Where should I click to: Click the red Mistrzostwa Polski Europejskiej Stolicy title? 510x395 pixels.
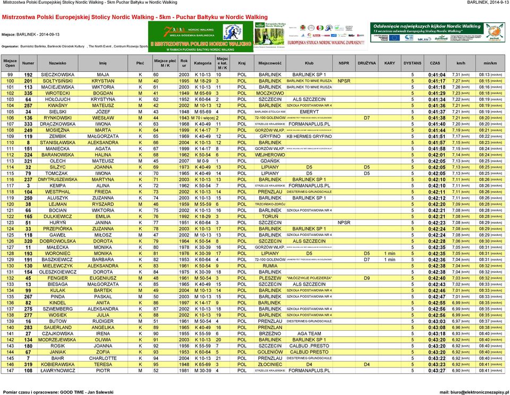[x=134, y=17]
